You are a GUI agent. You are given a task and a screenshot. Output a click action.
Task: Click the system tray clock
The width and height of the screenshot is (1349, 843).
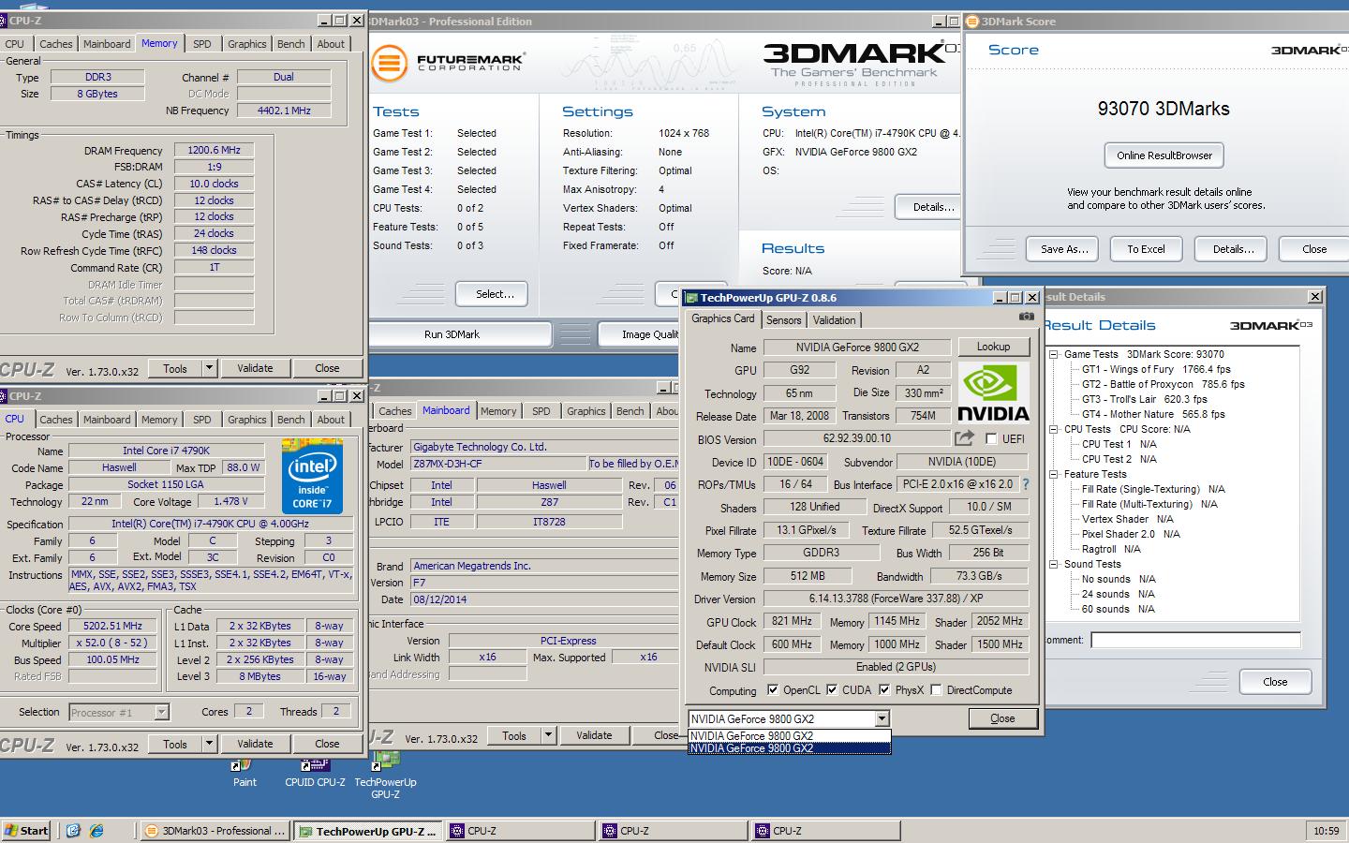[x=1326, y=831]
